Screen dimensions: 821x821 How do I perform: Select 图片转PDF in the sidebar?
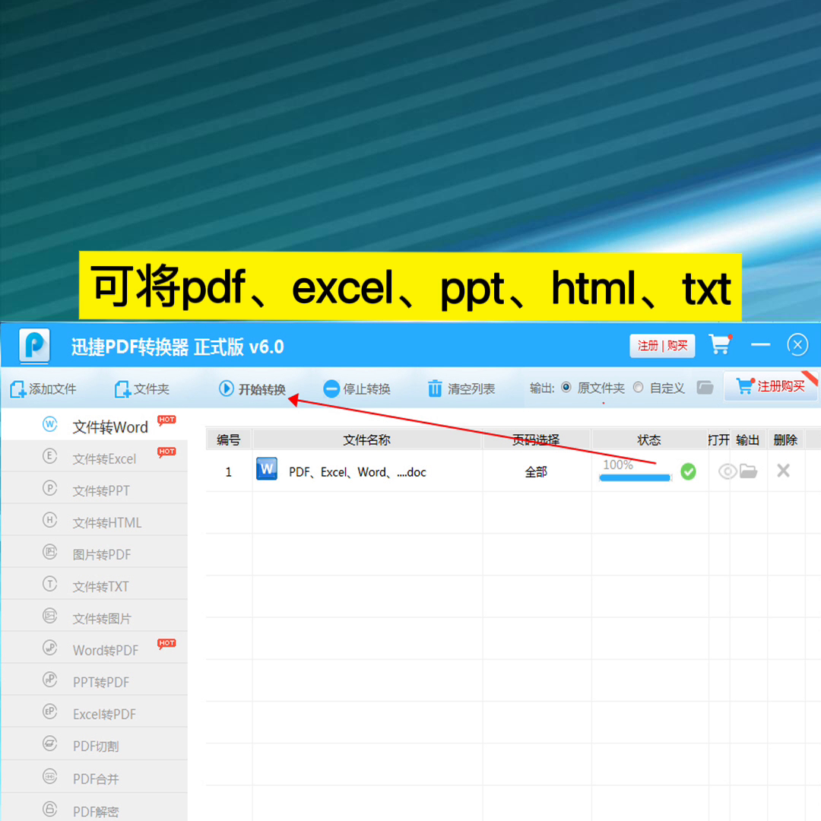[94, 553]
